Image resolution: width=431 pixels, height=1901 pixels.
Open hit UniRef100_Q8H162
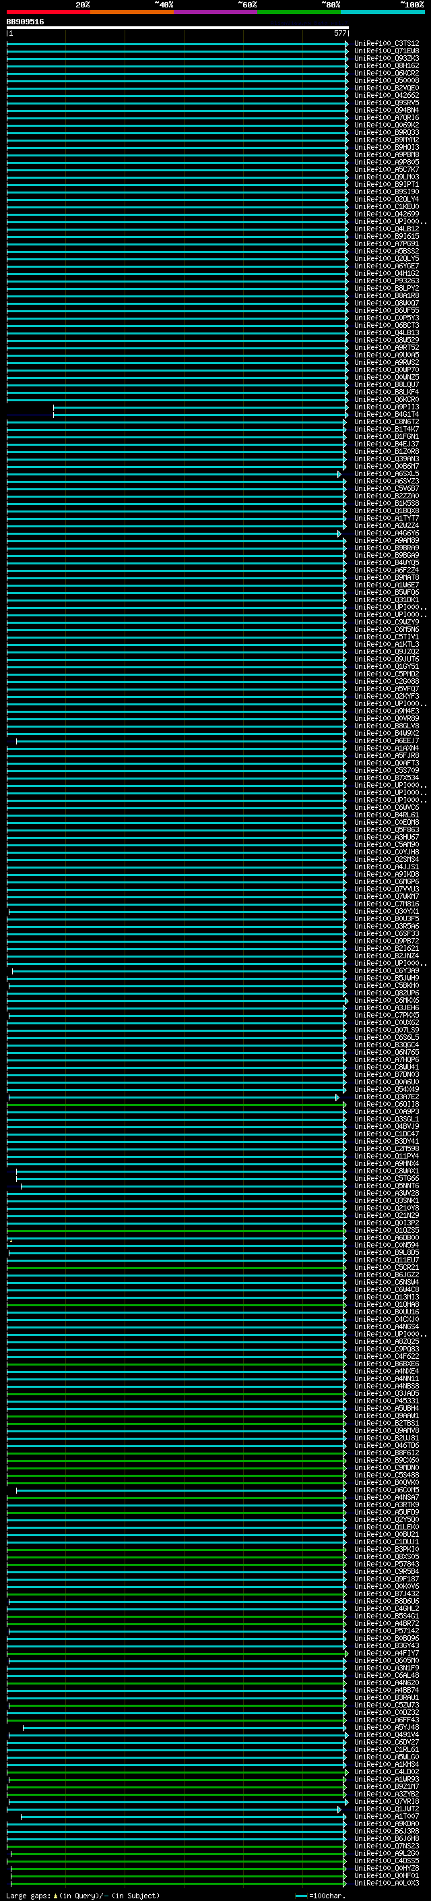click(x=387, y=65)
